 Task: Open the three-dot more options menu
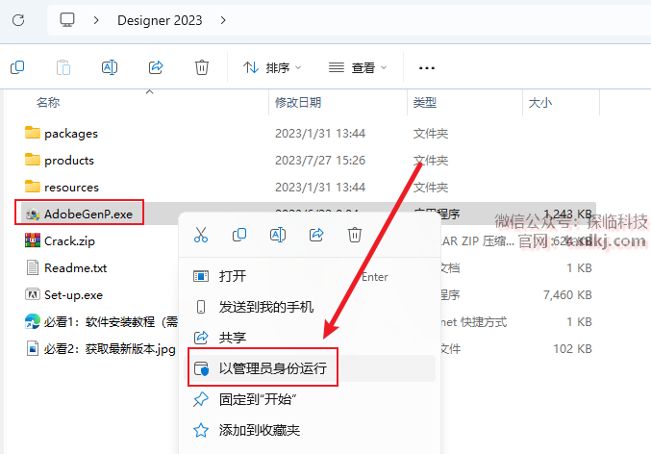pos(427,67)
